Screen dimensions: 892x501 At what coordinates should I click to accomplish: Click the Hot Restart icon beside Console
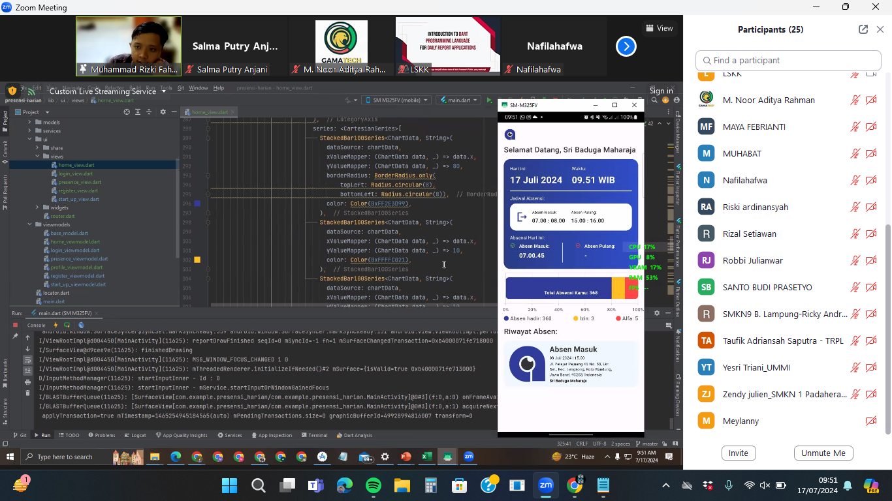(66, 325)
